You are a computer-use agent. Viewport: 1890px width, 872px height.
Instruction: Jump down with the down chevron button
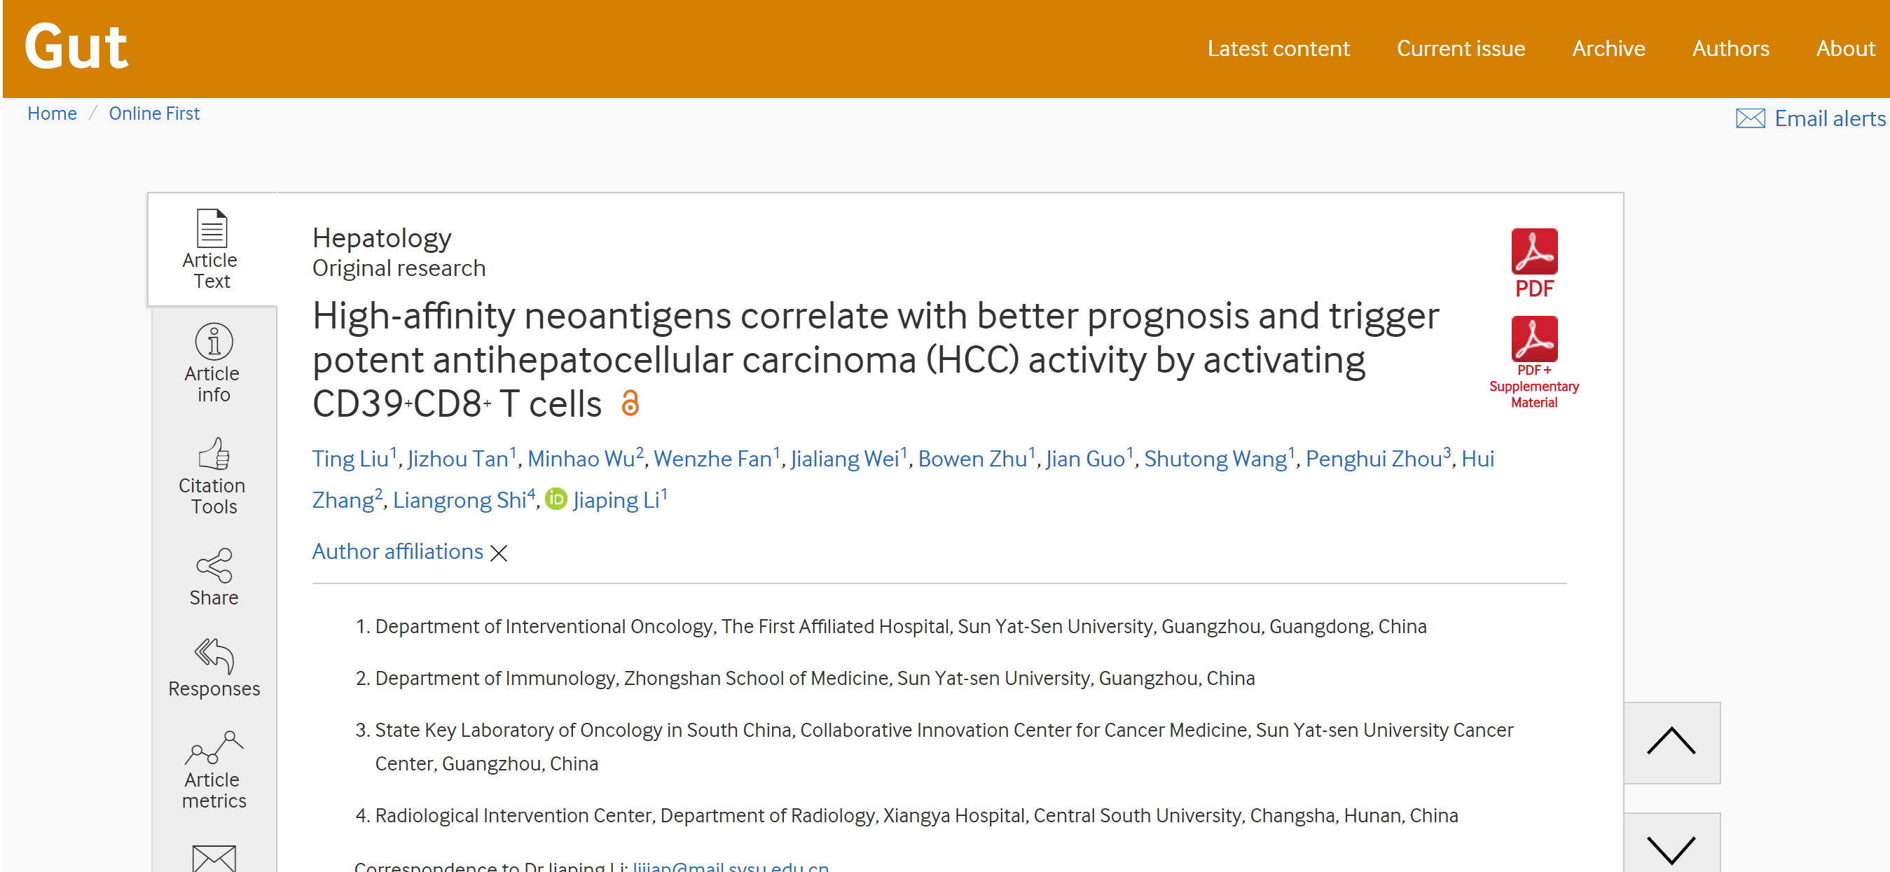[x=1671, y=843]
